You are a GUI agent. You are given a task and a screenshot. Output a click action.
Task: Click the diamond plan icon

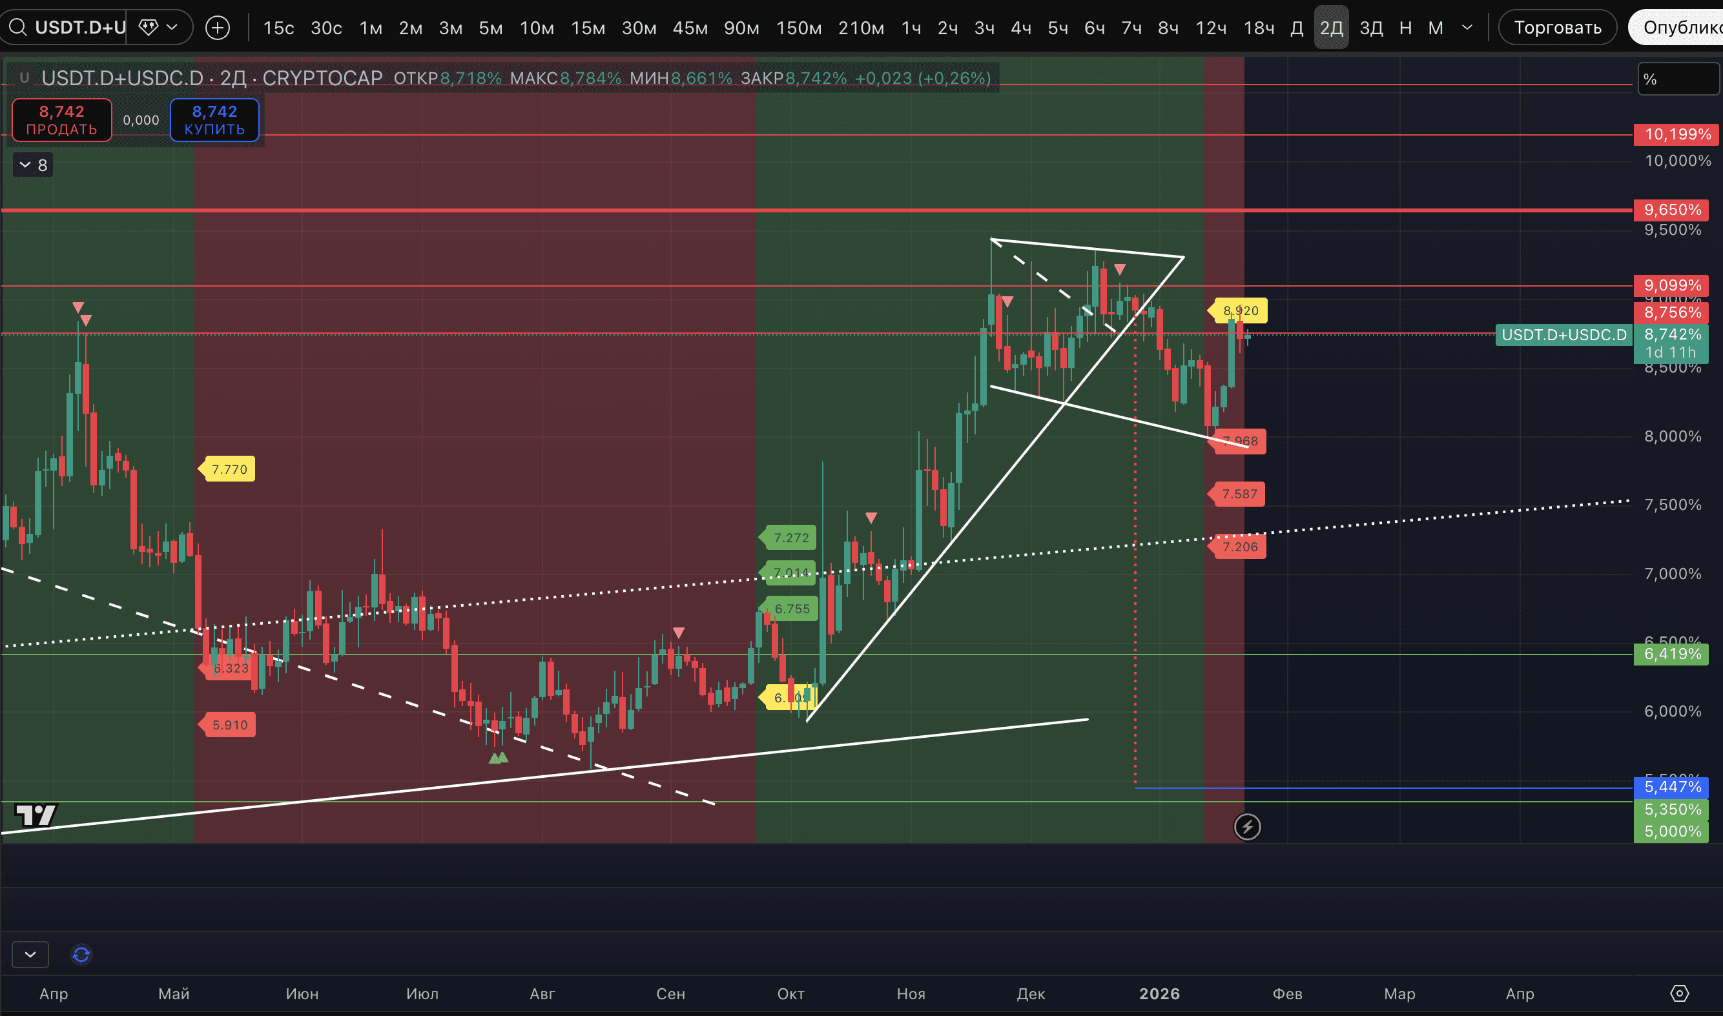[x=148, y=27]
